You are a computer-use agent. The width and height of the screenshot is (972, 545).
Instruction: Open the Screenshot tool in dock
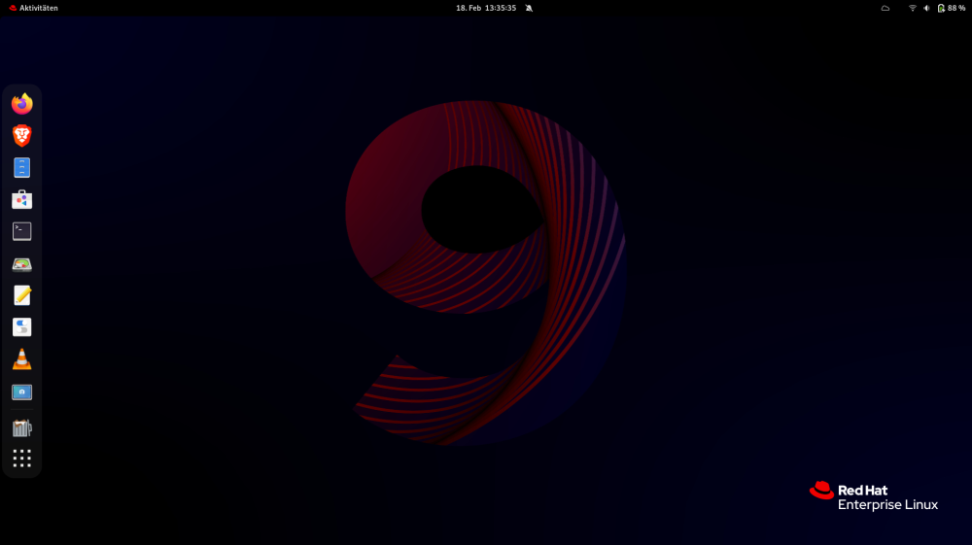coord(21,392)
